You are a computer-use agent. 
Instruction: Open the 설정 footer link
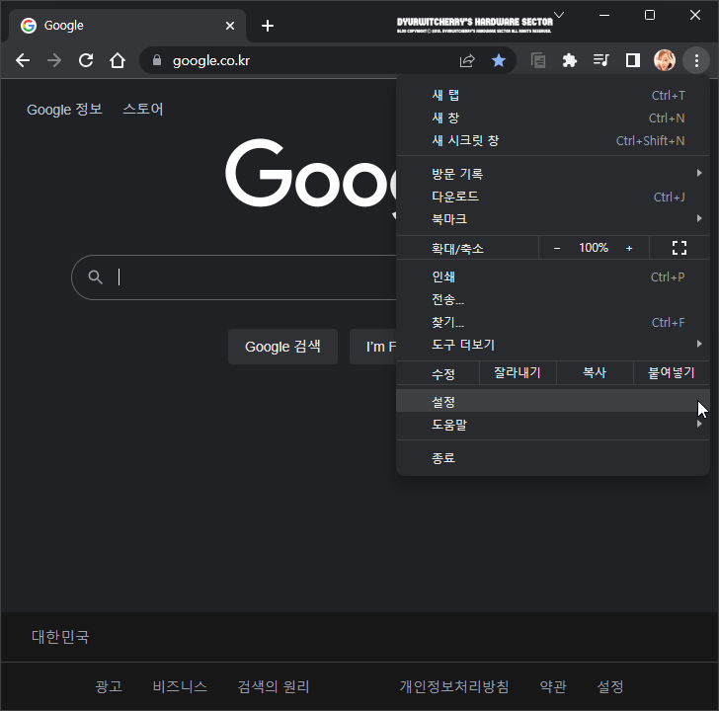coord(610,686)
